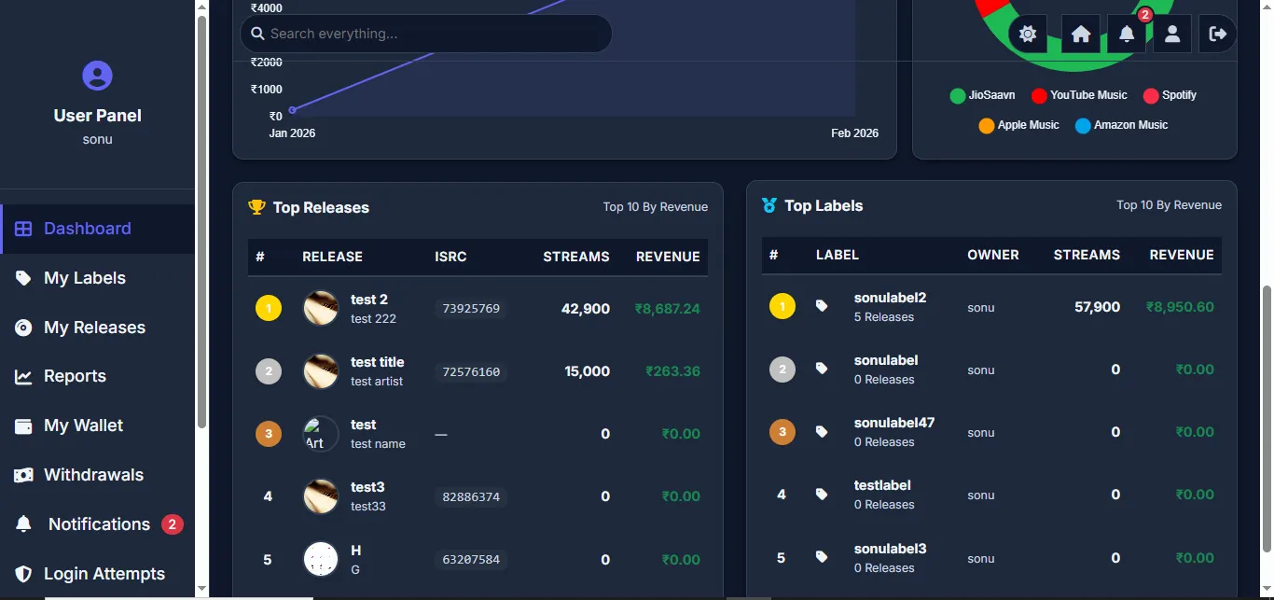Open the test title release cover thumbnail

click(x=321, y=371)
